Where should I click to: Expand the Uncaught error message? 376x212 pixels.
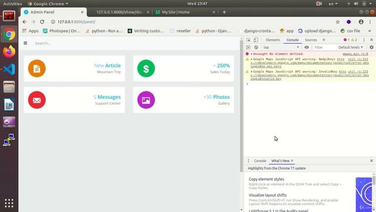coord(251,54)
